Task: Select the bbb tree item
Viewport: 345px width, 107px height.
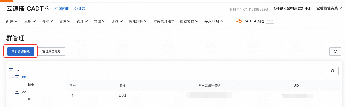Action: click(x=31, y=84)
